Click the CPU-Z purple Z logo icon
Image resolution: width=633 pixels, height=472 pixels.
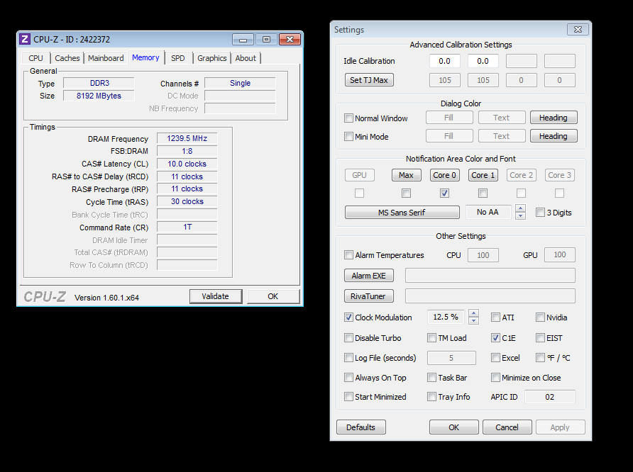coord(25,39)
